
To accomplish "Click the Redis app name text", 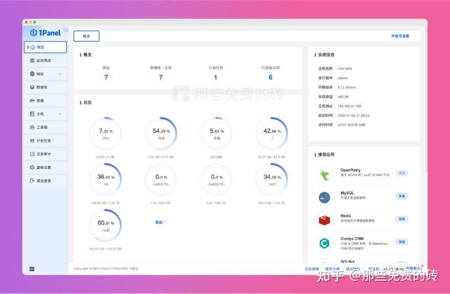I will [346, 216].
